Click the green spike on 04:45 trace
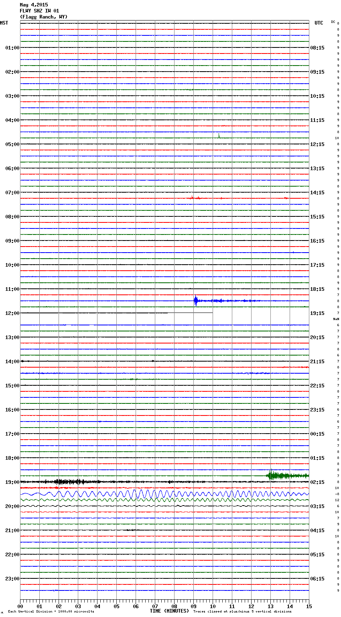 pos(219,136)
